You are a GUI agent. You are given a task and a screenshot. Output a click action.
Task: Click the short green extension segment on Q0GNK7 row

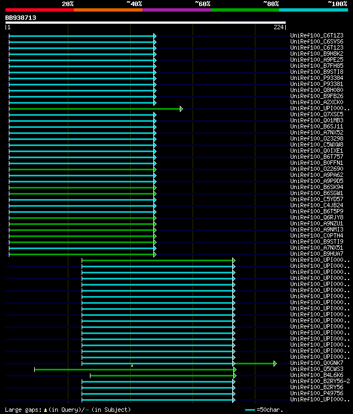[x=254, y=364]
